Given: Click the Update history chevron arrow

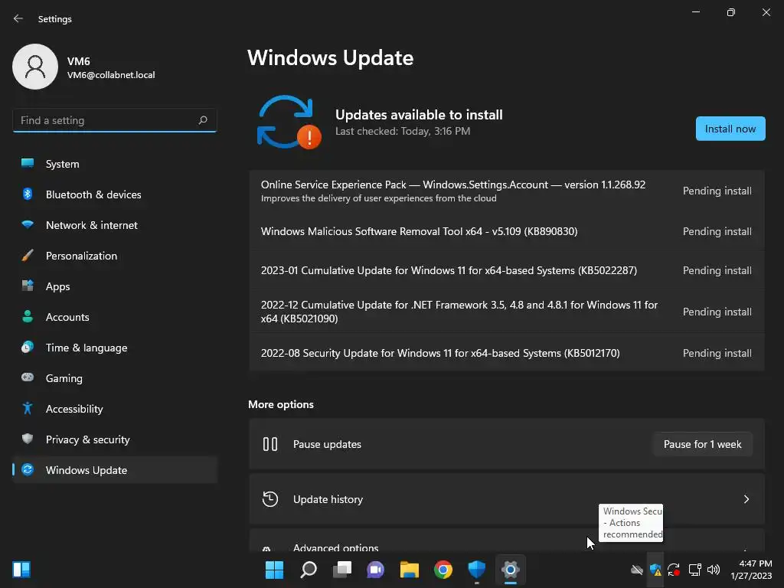Looking at the screenshot, I should click(x=746, y=499).
